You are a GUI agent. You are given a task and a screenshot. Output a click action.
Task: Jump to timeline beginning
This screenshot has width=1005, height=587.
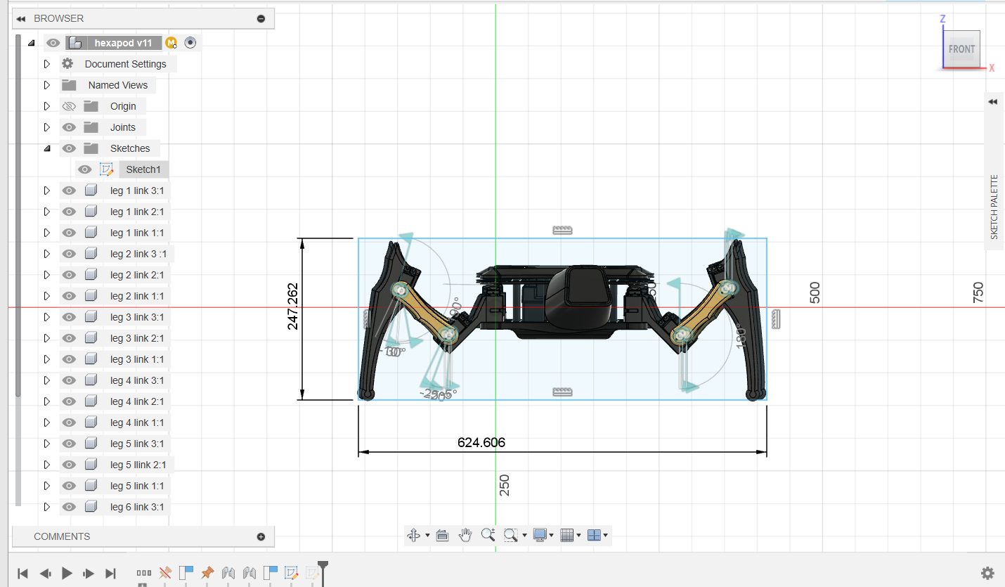[22, 573]
